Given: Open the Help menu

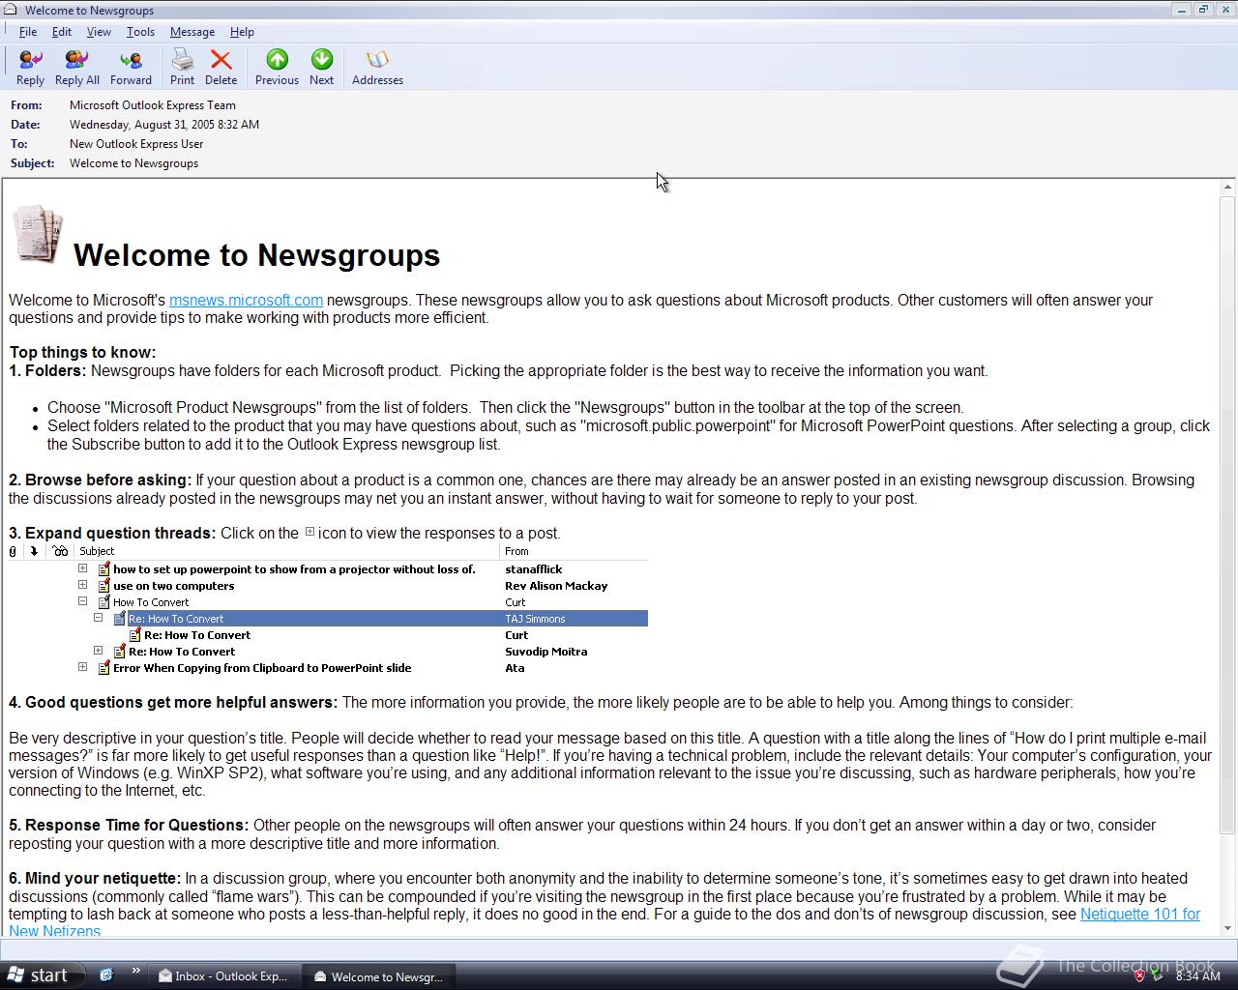Looking at the screenshot, I should tap(242, 32).
